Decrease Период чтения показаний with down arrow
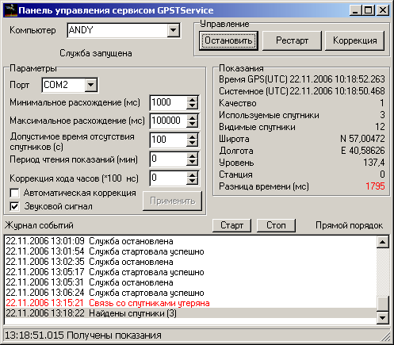The image size is (394, 345). point(192,163)
